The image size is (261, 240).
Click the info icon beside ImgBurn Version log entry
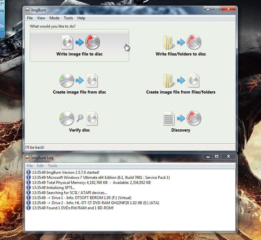29,172
